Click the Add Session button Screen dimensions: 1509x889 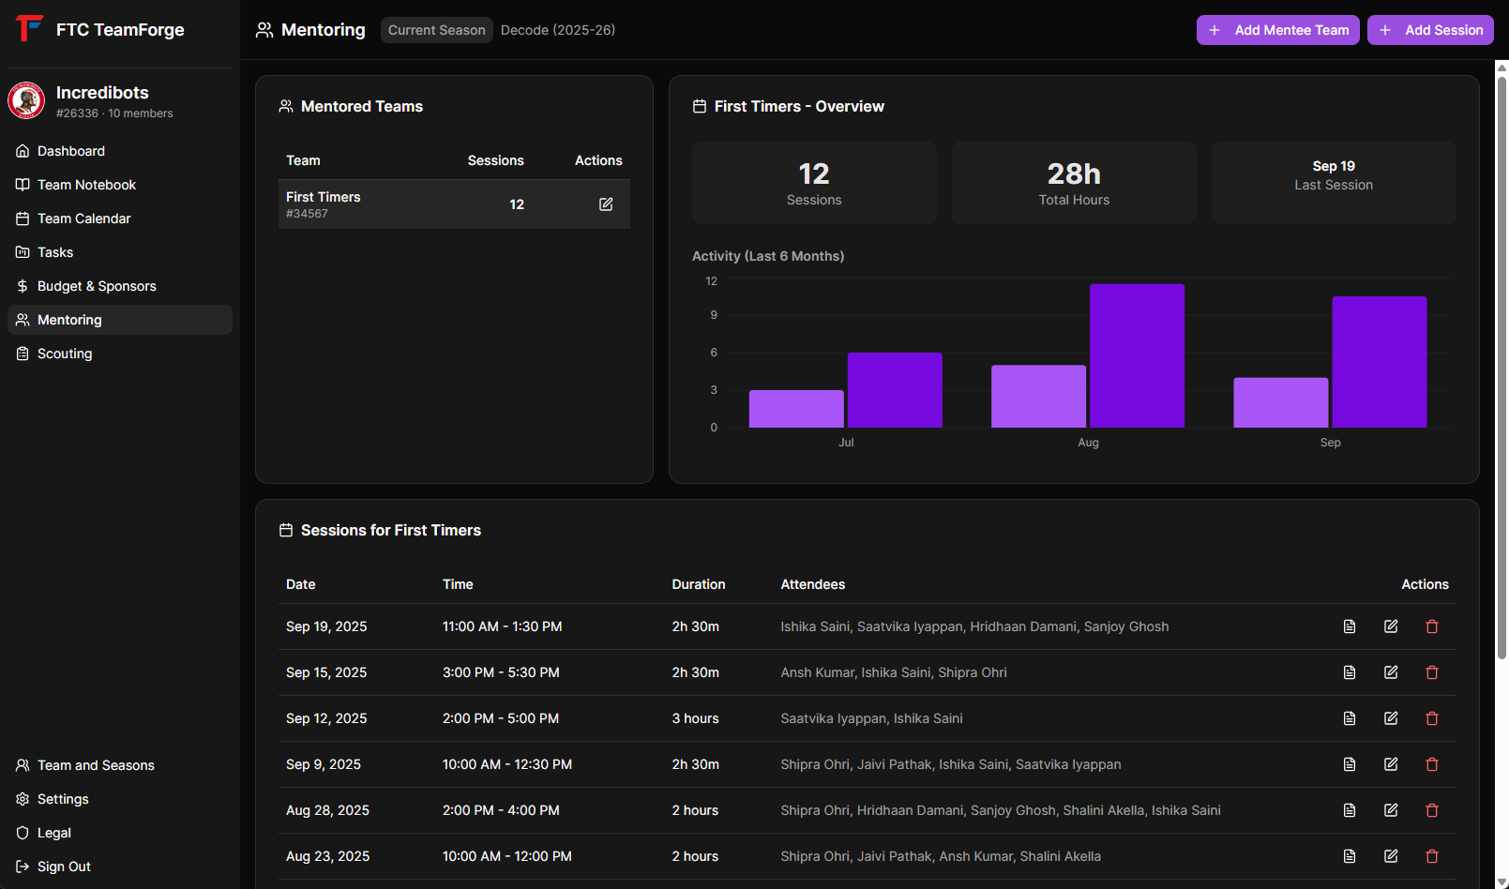tap(1429, 29)
